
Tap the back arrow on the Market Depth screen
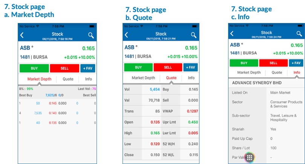pyautogui.click(x=22, y=35)
